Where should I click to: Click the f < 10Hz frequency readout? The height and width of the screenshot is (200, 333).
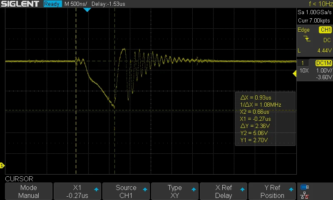pos(321,4)
